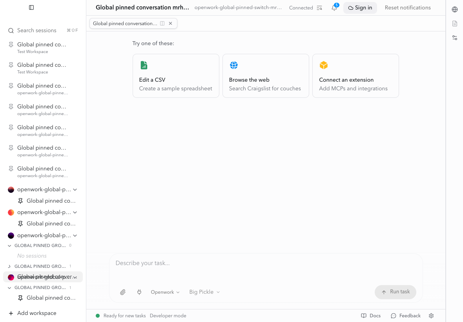Screen dimensions: 463x322
Task: Toggle chevron on the highlighted workspace row
Action: pyautogui.click(x=75, y=277)
